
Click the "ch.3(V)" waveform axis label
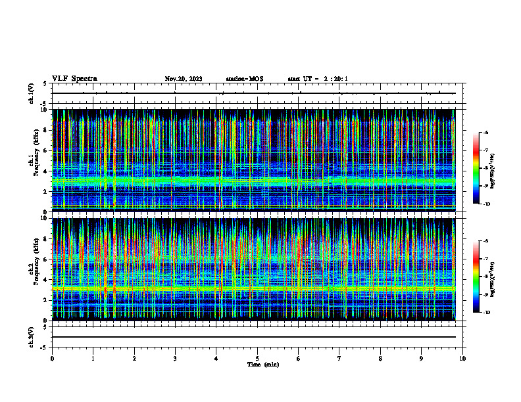point(32,337)
